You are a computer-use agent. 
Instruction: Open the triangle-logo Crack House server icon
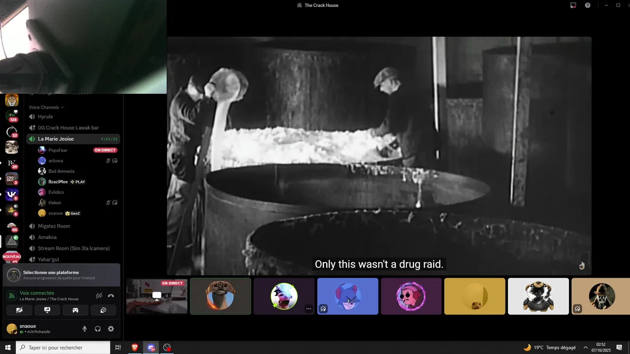[12, 241]
